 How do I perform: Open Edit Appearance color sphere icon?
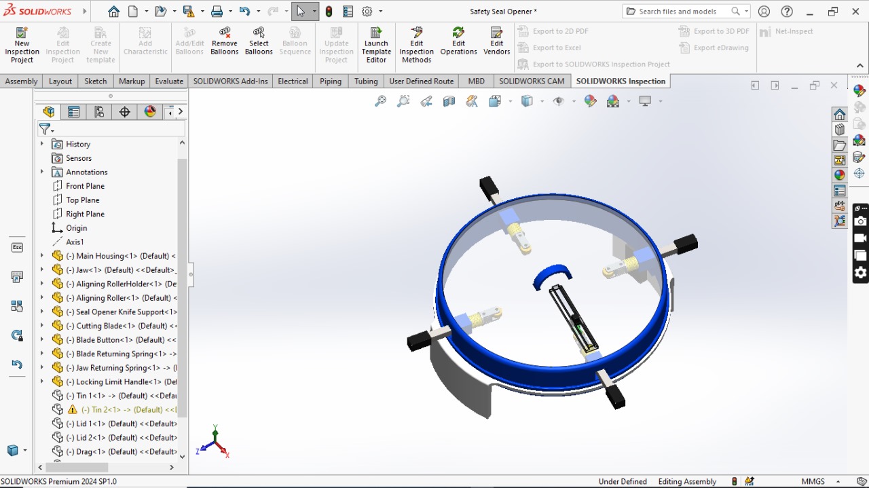pos(591,101)
